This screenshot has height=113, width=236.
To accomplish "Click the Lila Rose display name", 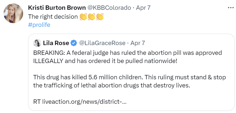I will coord(56,43).
